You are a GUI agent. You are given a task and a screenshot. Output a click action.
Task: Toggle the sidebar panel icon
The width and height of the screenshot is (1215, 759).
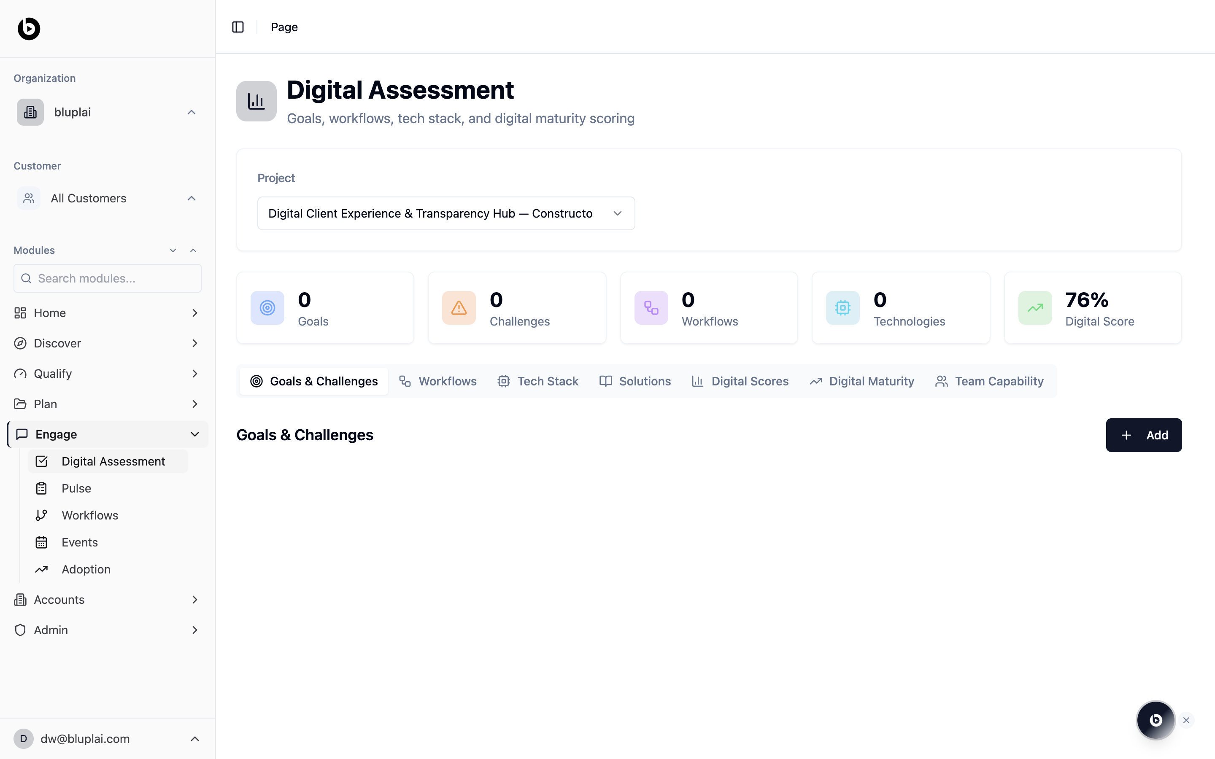pyautogui.click(x=238, y=27)
